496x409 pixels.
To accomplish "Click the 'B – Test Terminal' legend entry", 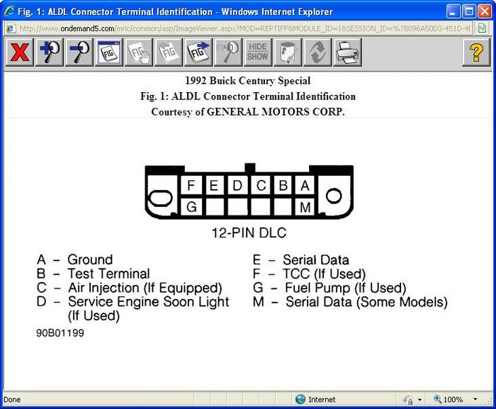I will pos(94,274).
